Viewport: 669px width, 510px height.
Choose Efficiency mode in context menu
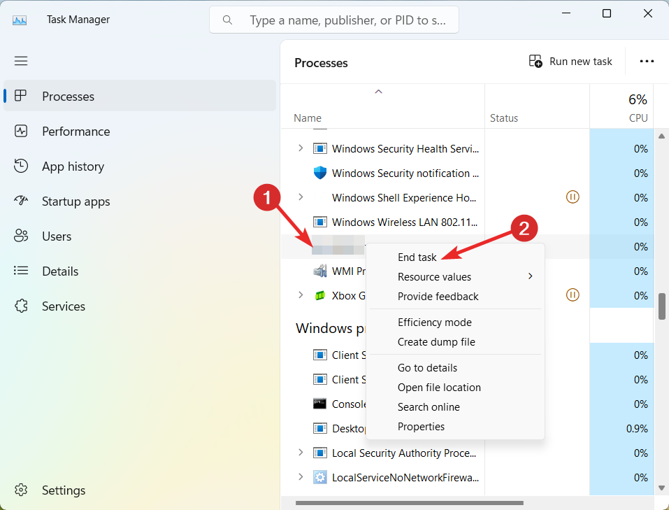(x=455, y=323)
